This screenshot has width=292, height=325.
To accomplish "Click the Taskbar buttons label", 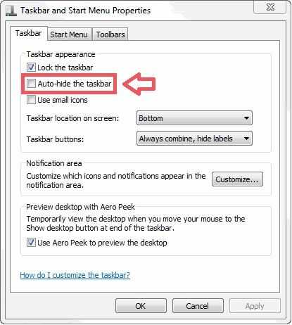I will (x=55, y=139).
